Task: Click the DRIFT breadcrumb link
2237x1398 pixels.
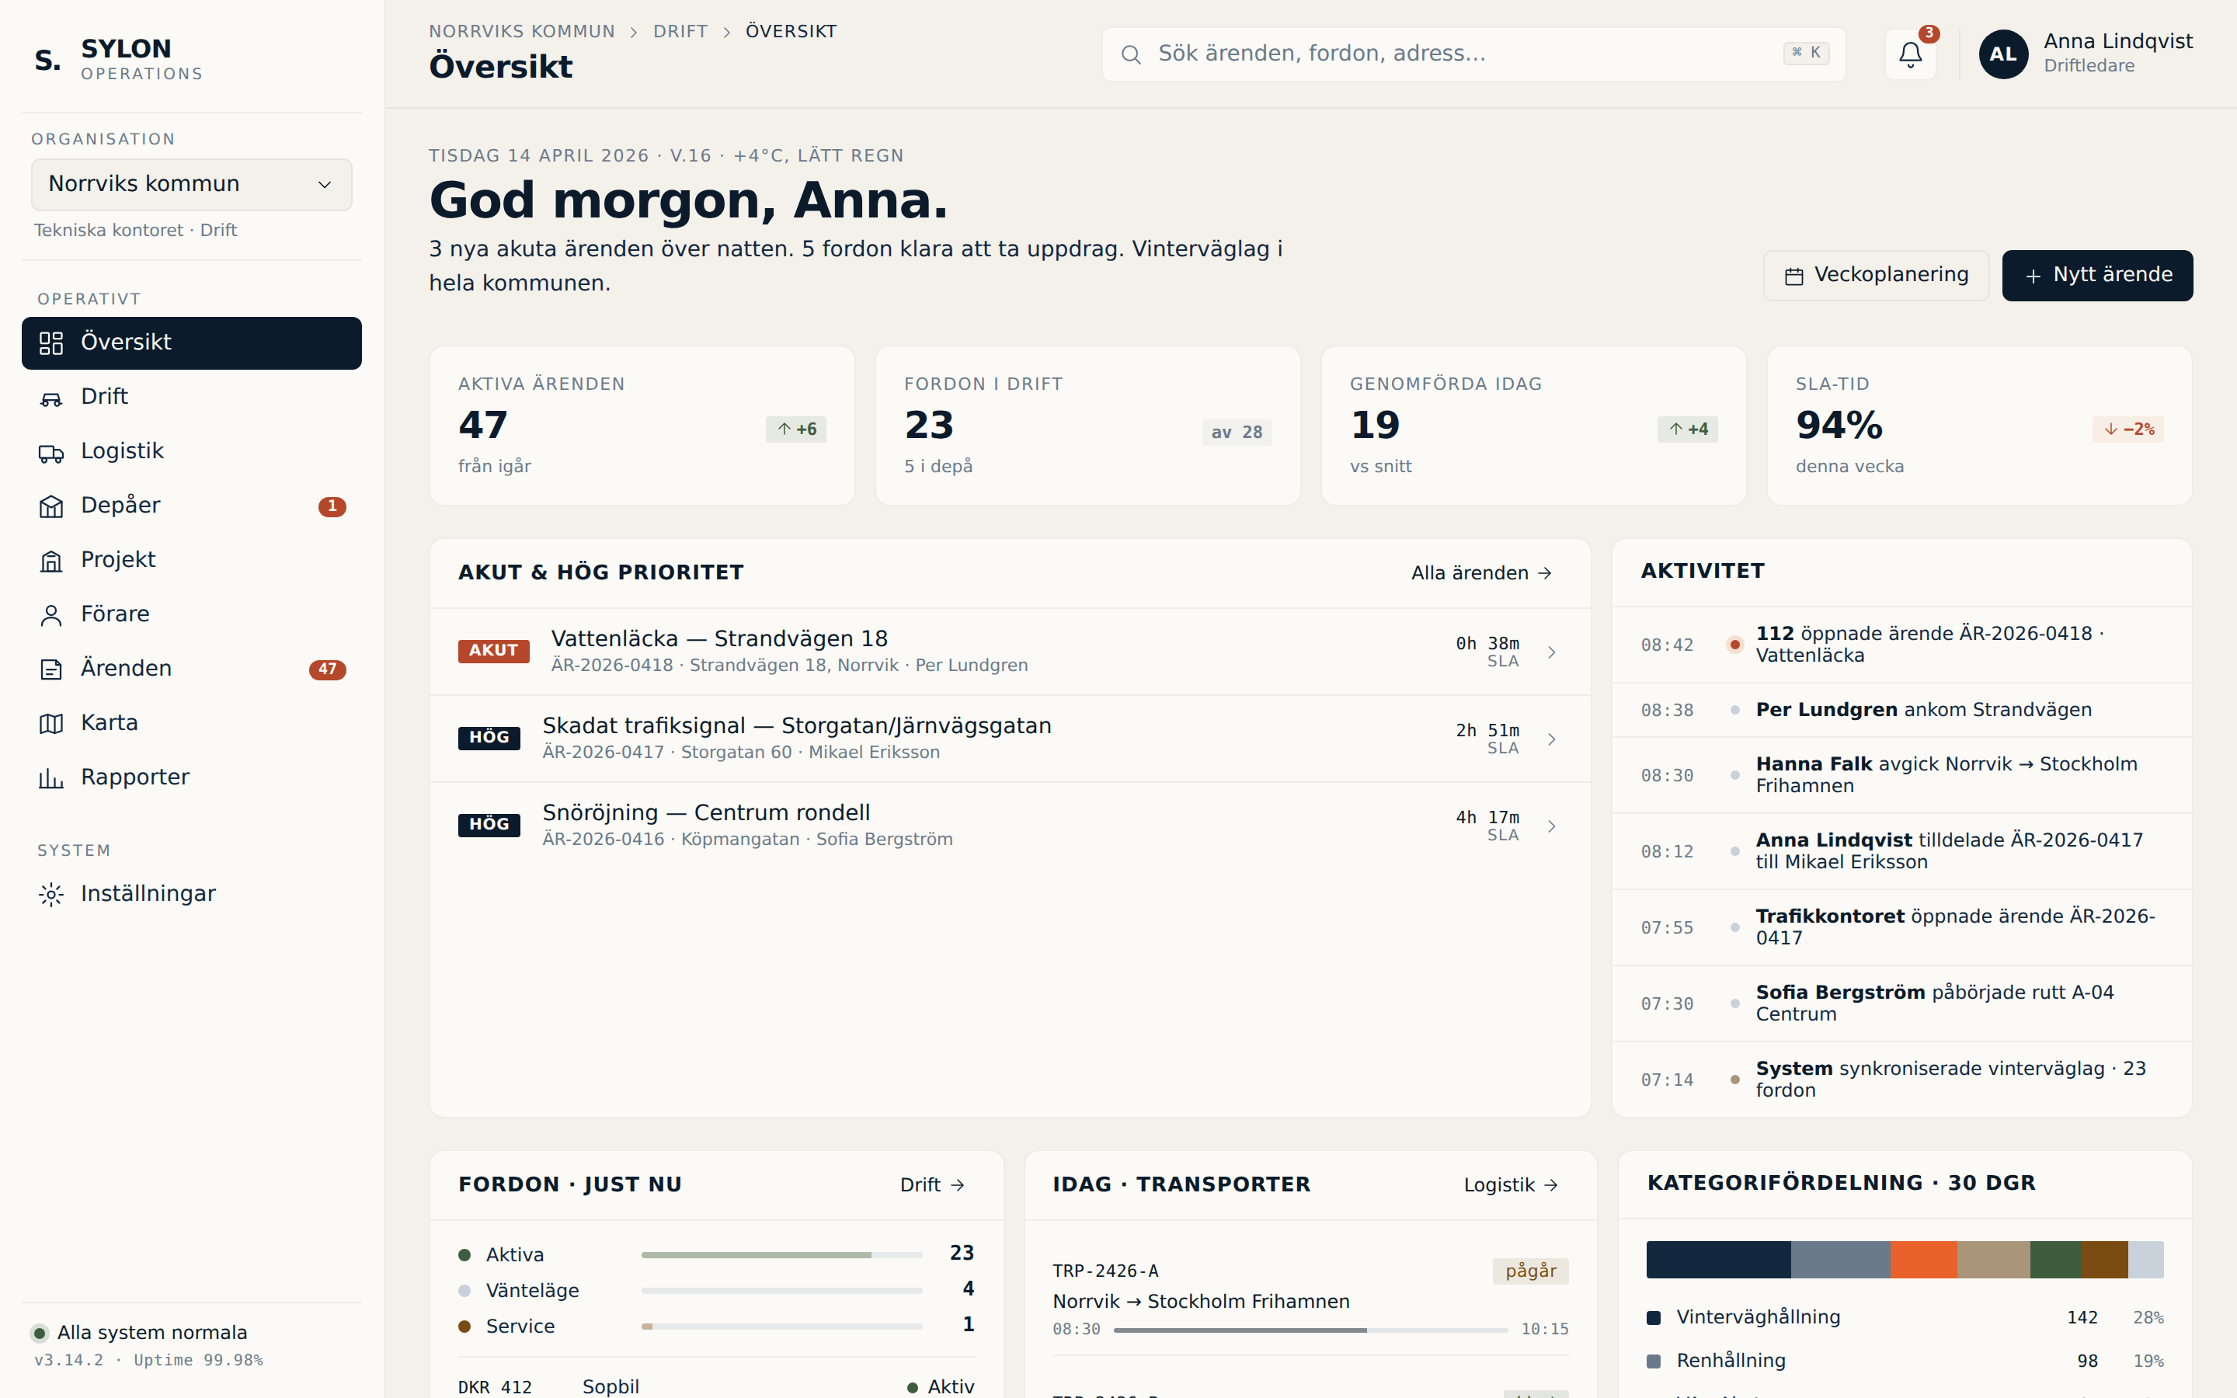Action: click(680, 31)
